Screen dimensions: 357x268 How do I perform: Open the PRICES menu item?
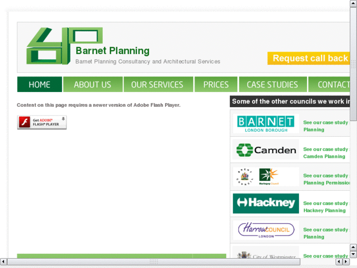(x=216, y=85)
